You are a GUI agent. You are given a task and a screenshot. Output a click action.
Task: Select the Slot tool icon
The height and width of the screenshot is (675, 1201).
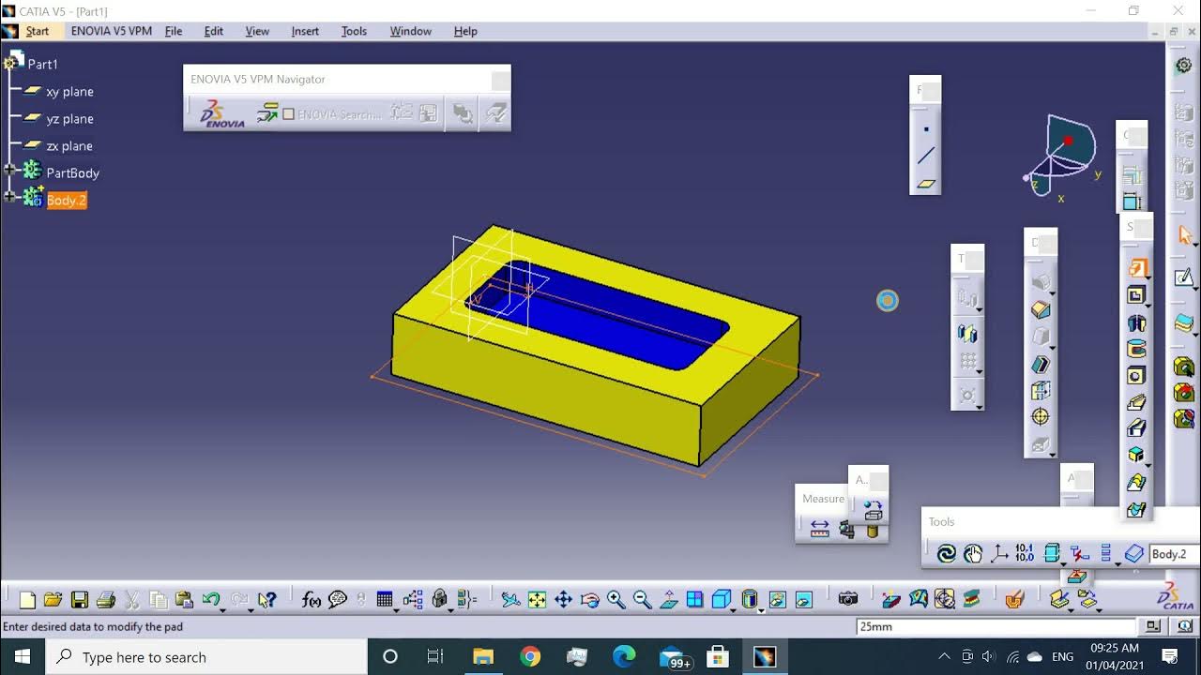click(x=1135, y=427)
